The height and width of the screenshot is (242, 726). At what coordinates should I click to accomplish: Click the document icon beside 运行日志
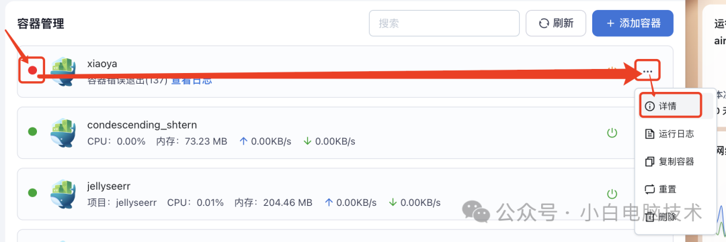(x=649, y=134)
